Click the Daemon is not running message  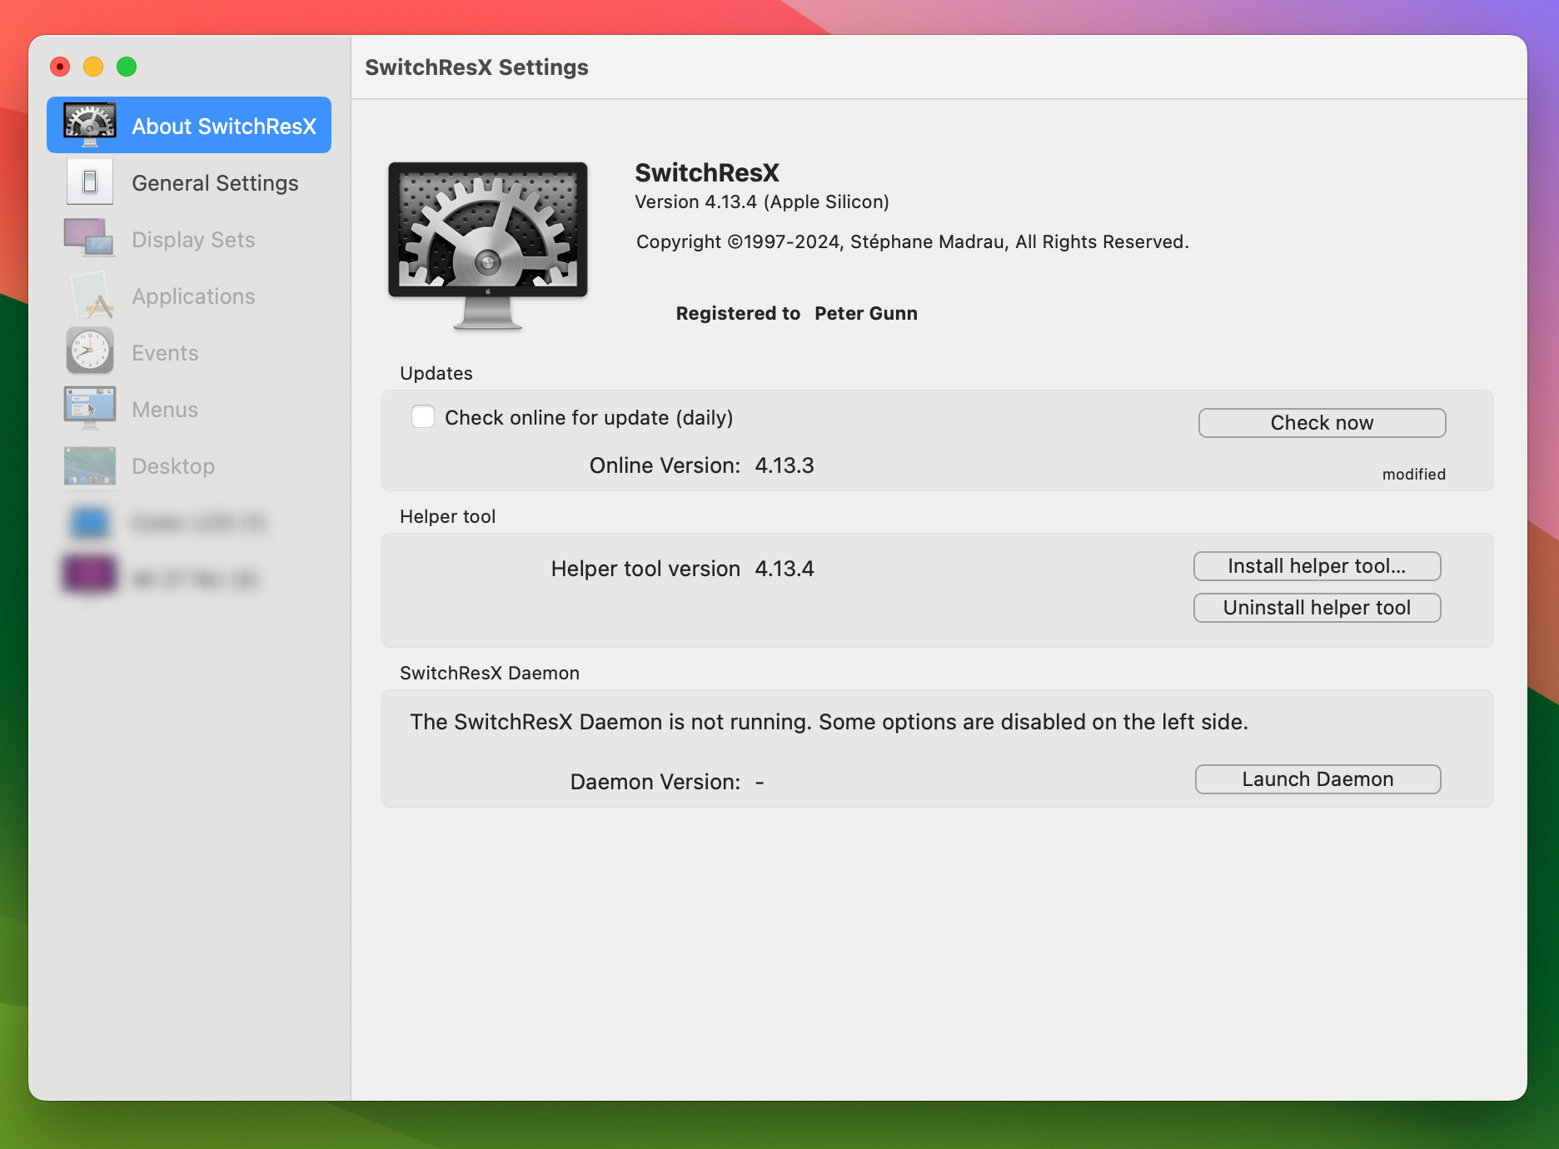click(829, 722)
